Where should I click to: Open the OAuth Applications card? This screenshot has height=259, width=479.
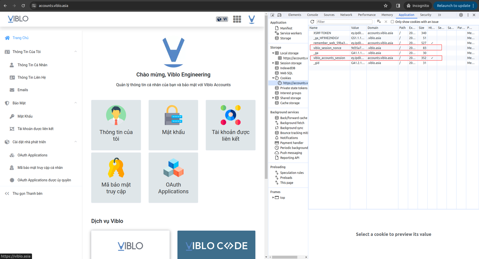pos(173,178)
